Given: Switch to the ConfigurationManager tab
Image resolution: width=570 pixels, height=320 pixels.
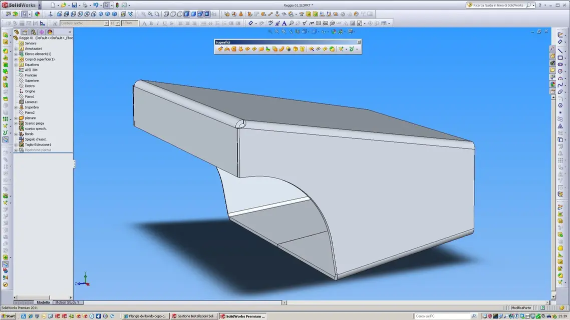Looking at the screenshot, I should point(34,32).
